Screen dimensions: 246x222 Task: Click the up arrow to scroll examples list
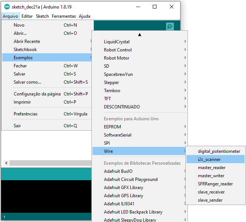pos(139,35)
